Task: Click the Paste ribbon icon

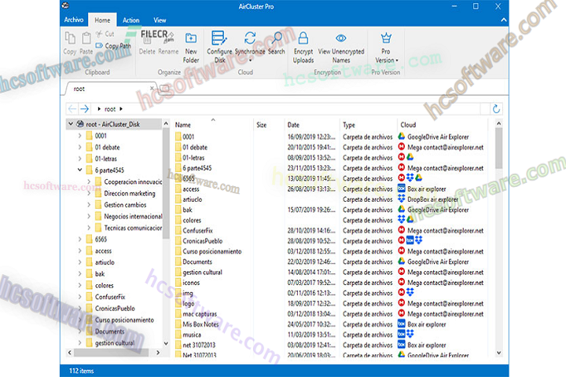Action: [86, 38]
